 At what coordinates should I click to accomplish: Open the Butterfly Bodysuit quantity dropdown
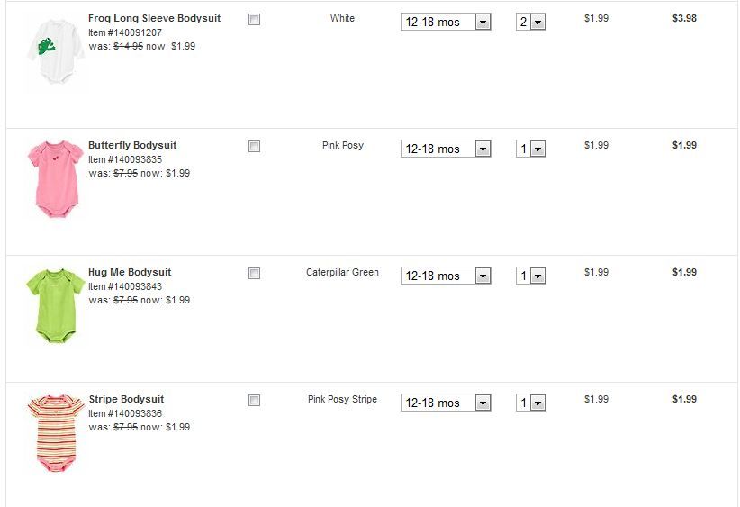pyautogui.click(x=531, y=149)
